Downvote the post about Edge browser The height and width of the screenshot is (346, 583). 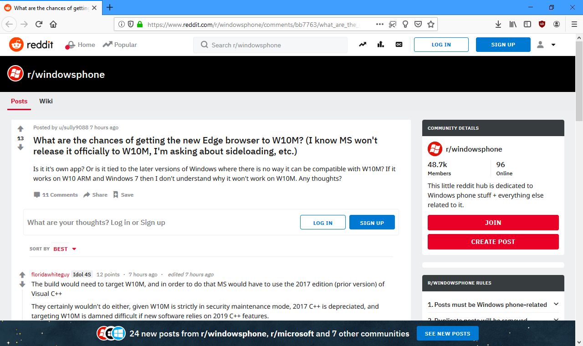point(20,148)
